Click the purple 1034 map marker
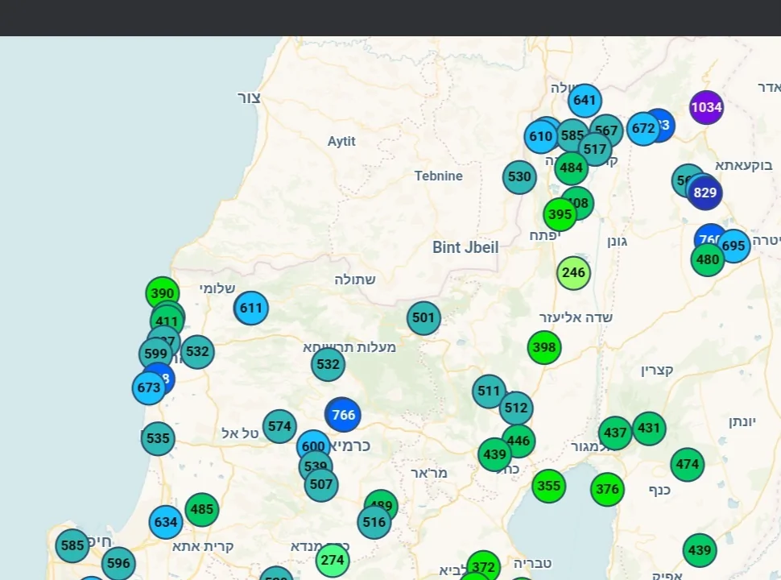Viewport: 781px width, 580px height. 706,107
